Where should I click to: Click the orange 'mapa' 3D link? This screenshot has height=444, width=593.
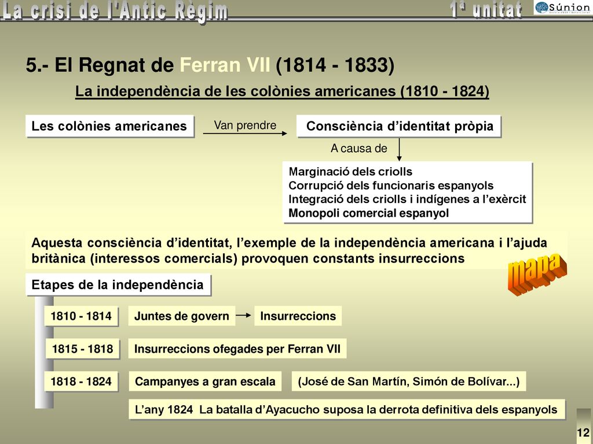[x=537, y=273]
